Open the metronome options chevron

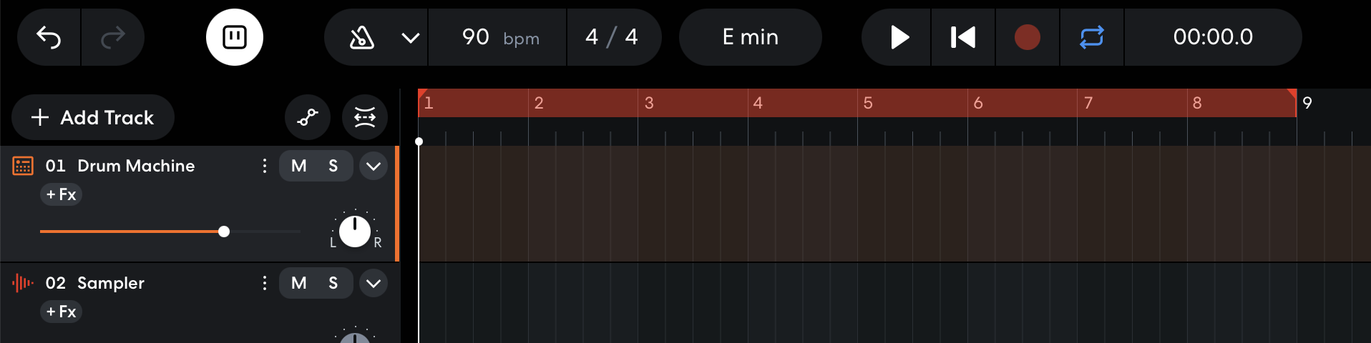[411, 37]
